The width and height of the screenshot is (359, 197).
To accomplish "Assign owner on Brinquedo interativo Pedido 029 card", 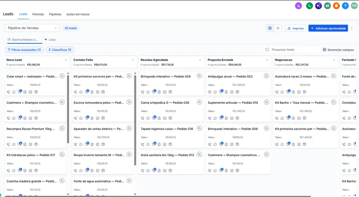I will point(199,76).
